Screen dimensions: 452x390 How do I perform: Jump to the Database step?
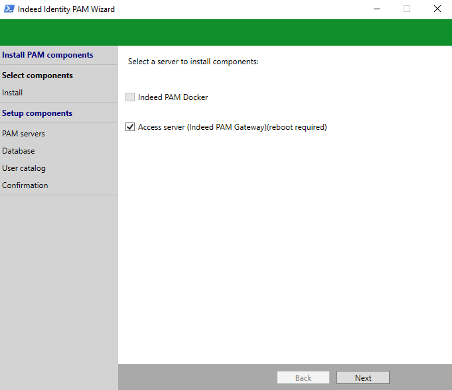pyautogui.click(x=19, y=151)
